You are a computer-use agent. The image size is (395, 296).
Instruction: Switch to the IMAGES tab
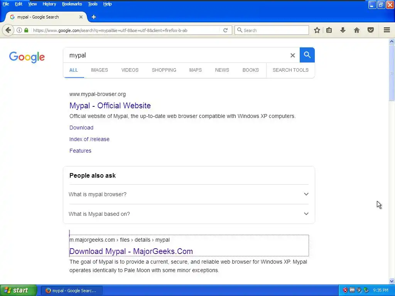pyautogui.click(x=99, y=70)
